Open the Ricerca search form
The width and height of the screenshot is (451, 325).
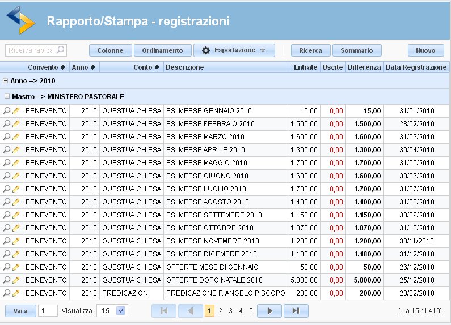311,50
